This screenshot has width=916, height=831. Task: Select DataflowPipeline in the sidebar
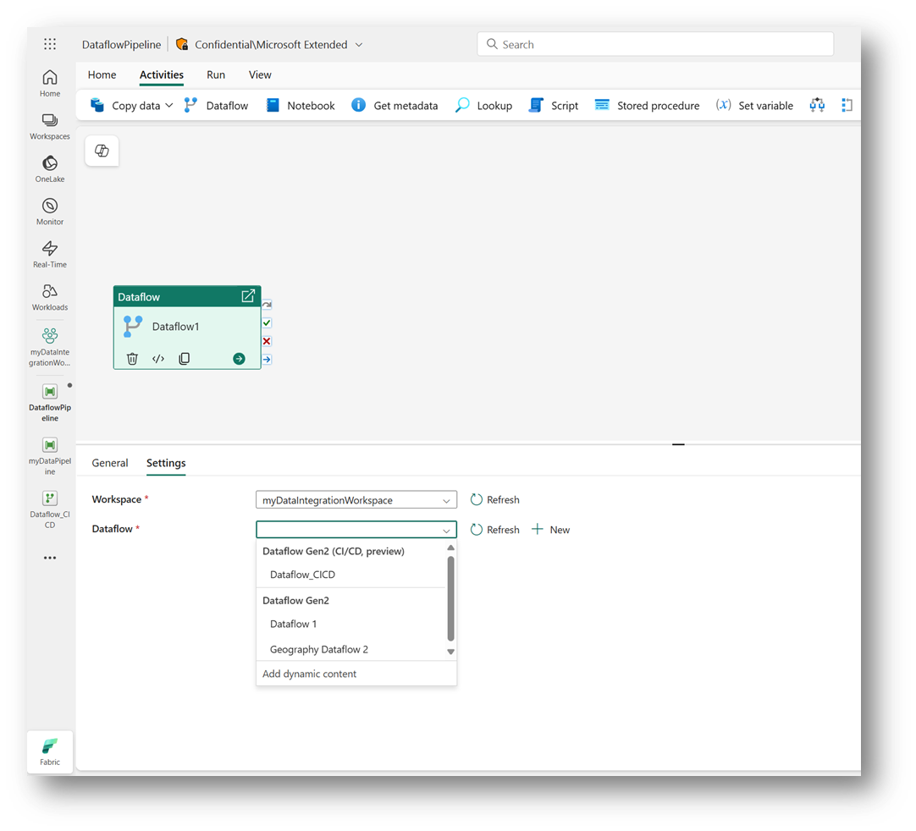point(50,402)
